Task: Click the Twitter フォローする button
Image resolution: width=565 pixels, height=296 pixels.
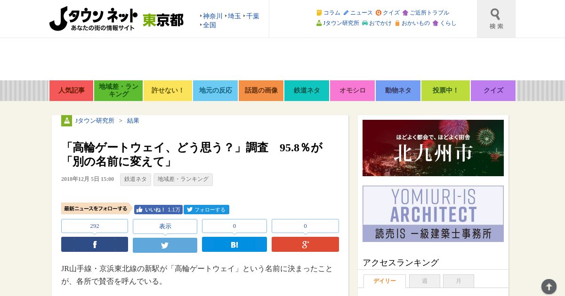Action: coord(206,210)
